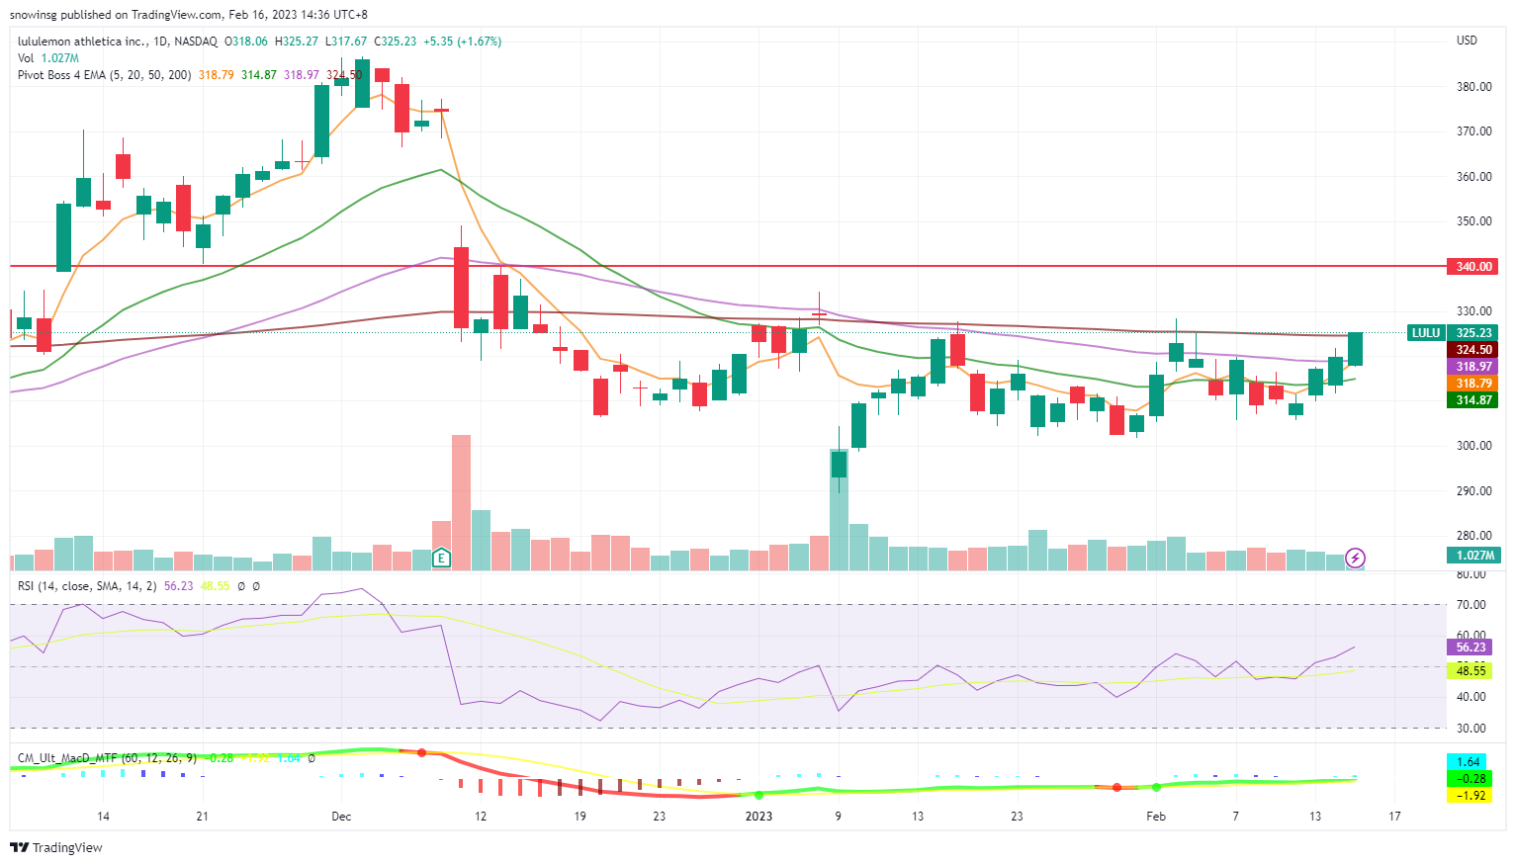This screenshot has width=1516, height=865.
Task: Select the red 340.00 price label
Action: [x=1472, y=267]
